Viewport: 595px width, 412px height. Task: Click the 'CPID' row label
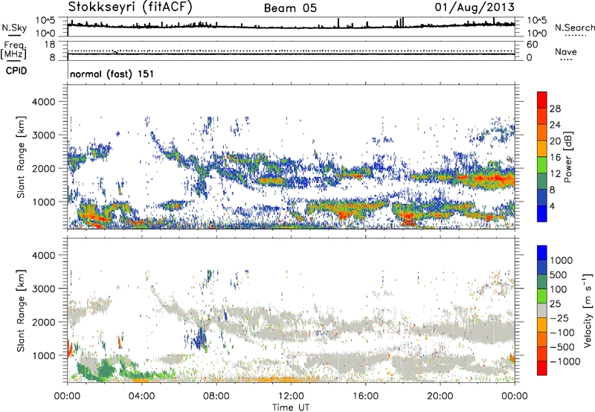[x=16, y=71]
